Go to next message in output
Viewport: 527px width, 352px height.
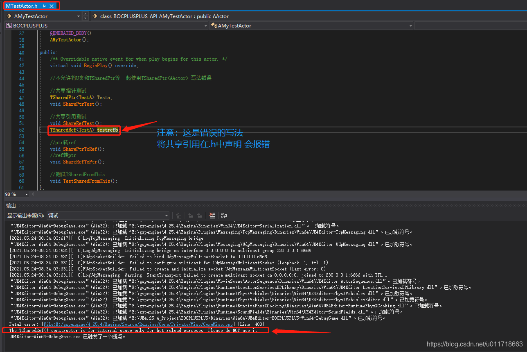point(200,215)
